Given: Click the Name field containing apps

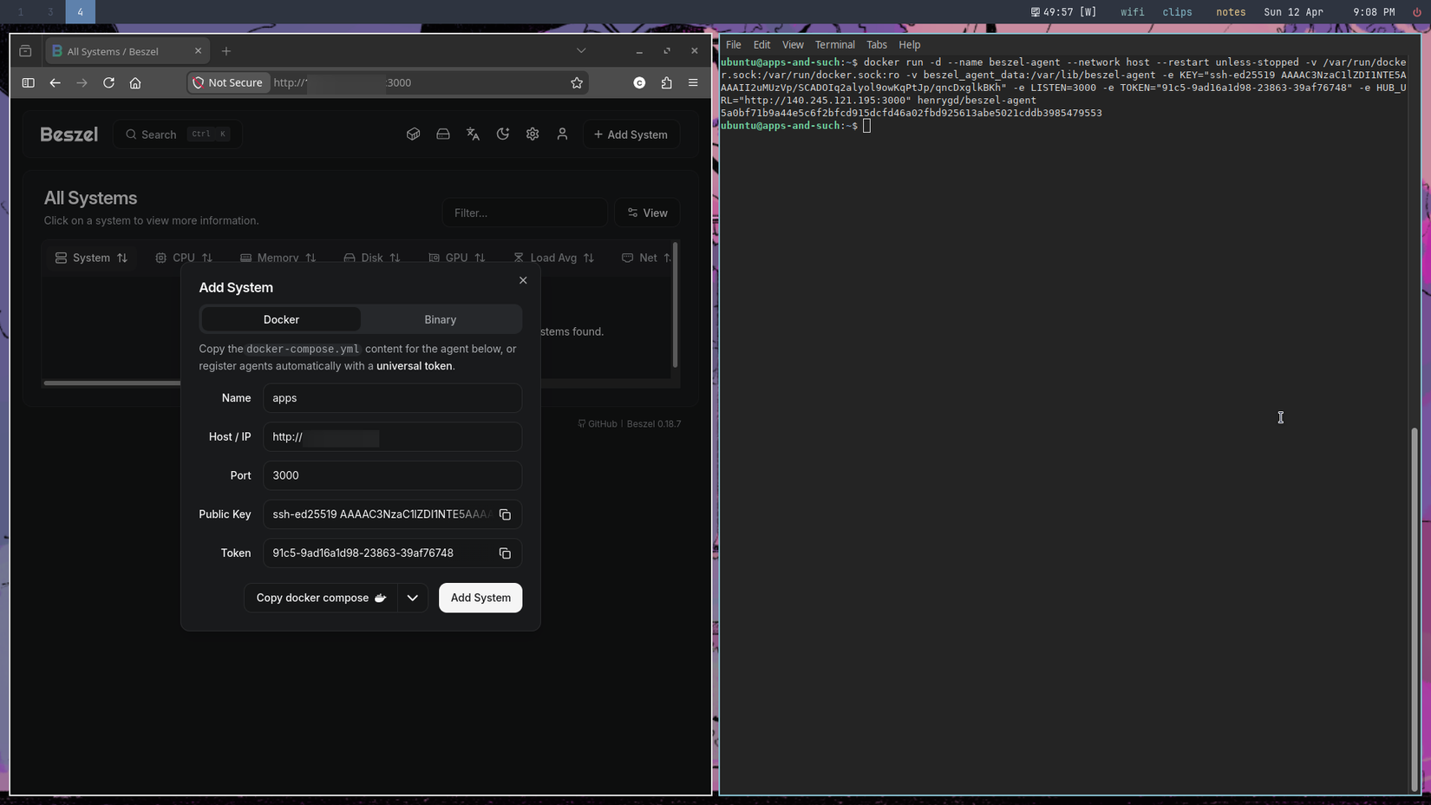Looking at the screenshot, I should coord(392,398).
